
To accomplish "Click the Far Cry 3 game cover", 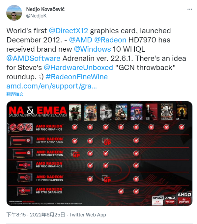I will click(121, 112).
